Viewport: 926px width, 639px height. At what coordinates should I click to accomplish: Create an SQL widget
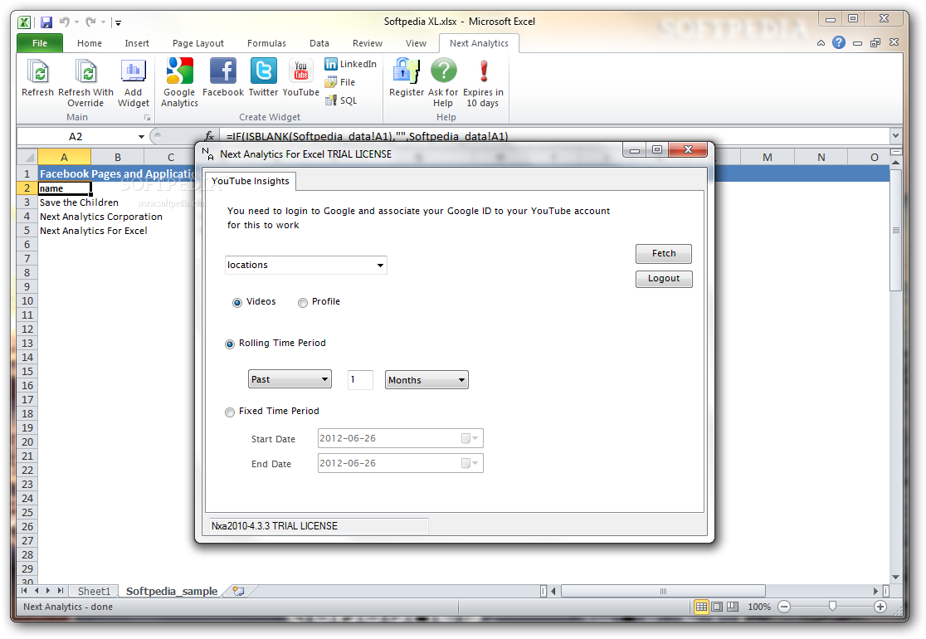[341, 100]
